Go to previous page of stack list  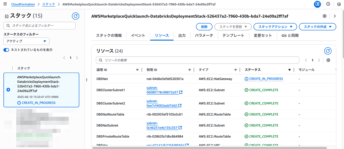click(x=64, y=58)
